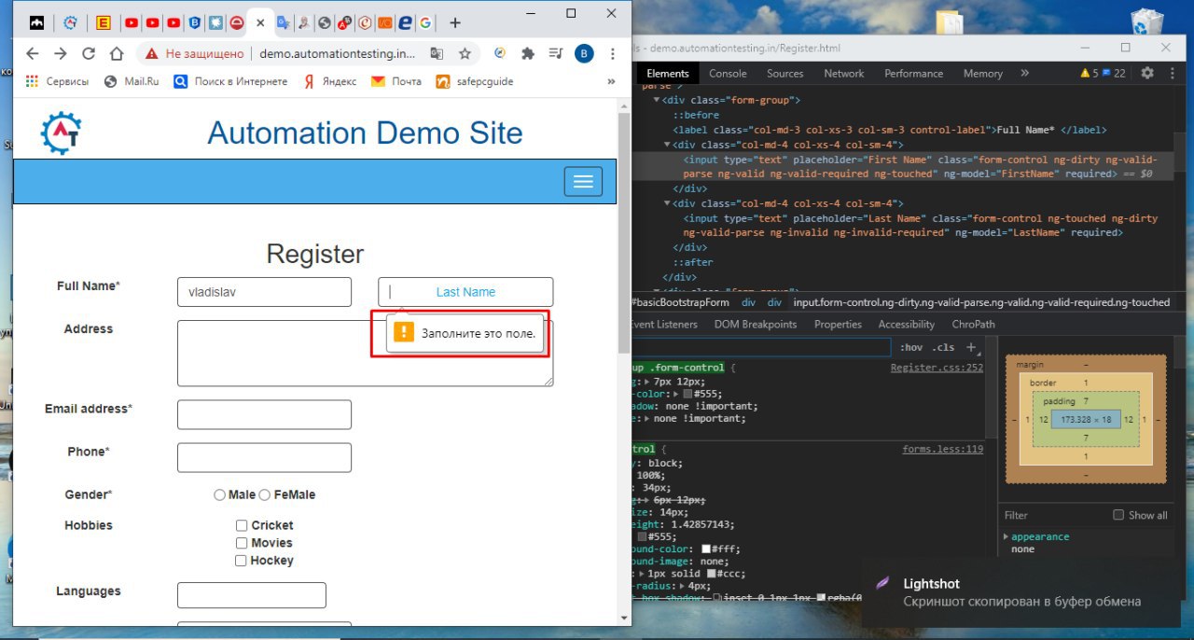The width and height of the screenshot is (1194, 640).
Task: Open the Chrome profile avatar B
Action: 584,53
